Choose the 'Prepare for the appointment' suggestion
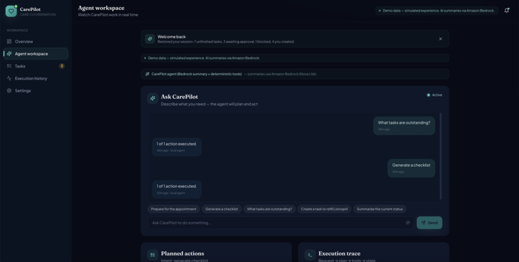Image resolution: width=519 pixels, height=262 pixels. coord(173,209)
